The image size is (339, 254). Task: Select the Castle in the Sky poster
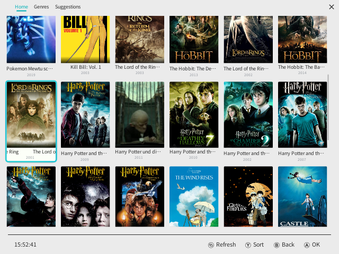pyautogui.click(x=302, y=196)
